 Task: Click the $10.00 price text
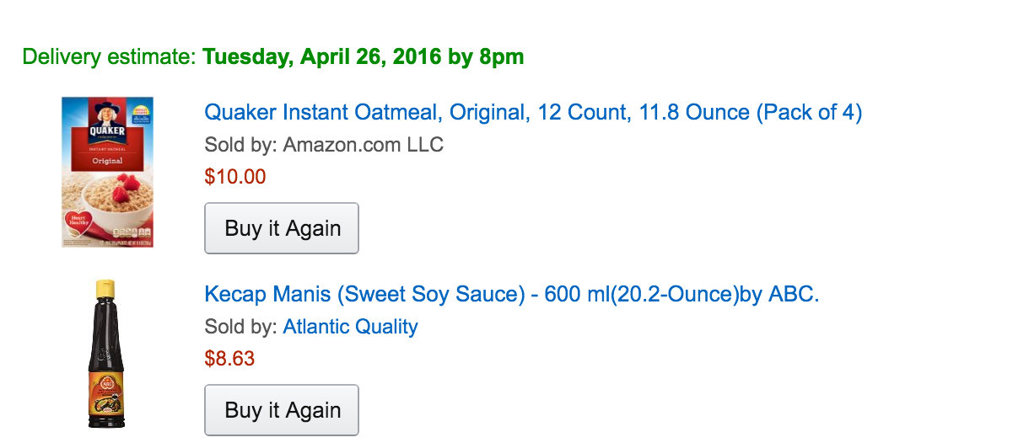click(235, 177)
